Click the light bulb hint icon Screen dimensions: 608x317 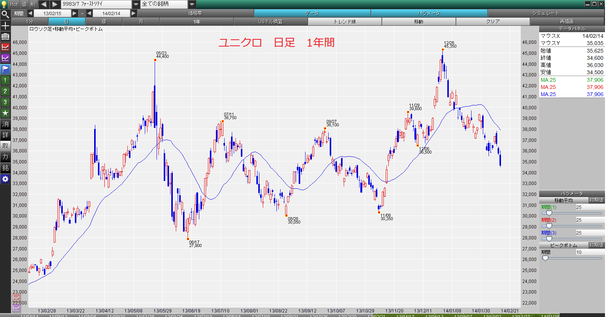pos(5,4)
